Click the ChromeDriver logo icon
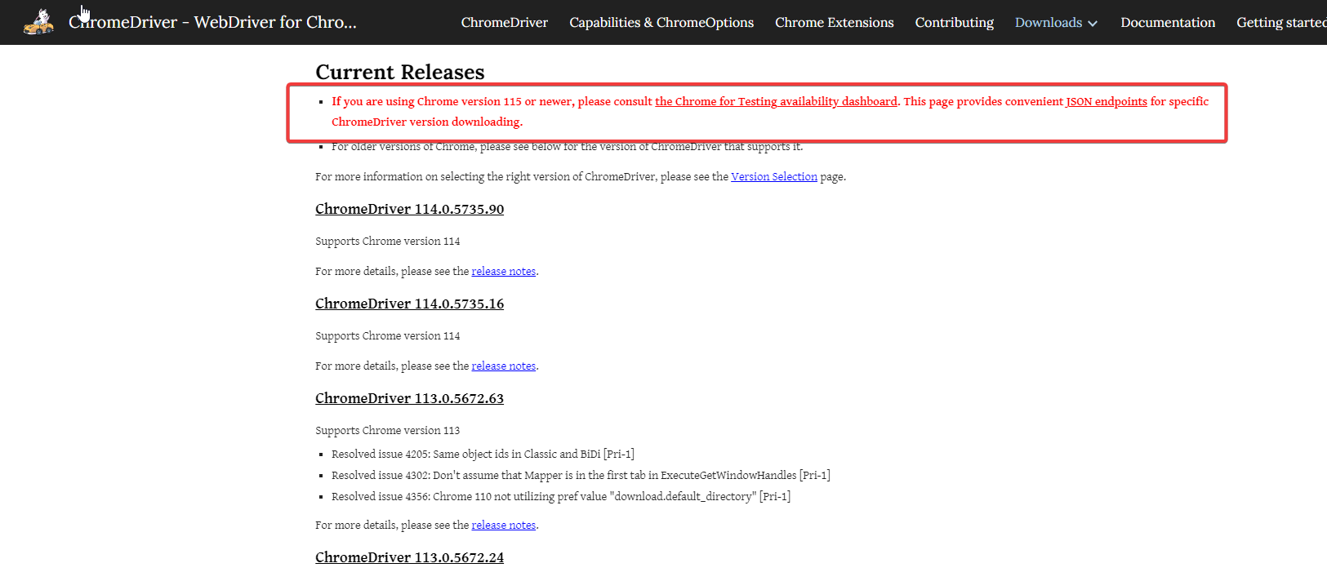The image size is (1327, 581). click(x=38, y=22)
